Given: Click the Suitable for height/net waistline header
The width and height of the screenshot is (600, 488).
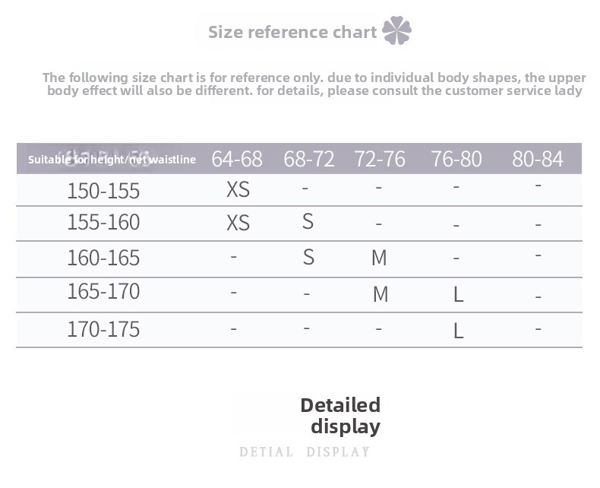Looking at the screenshot, I should pyautogui.click(x=112, y=160).
